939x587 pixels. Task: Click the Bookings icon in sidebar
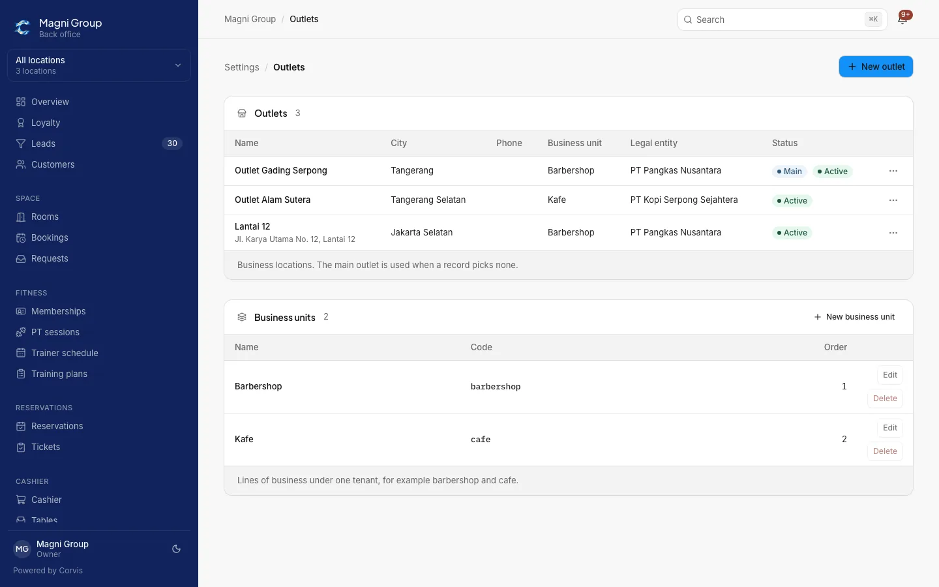point(21,238)
